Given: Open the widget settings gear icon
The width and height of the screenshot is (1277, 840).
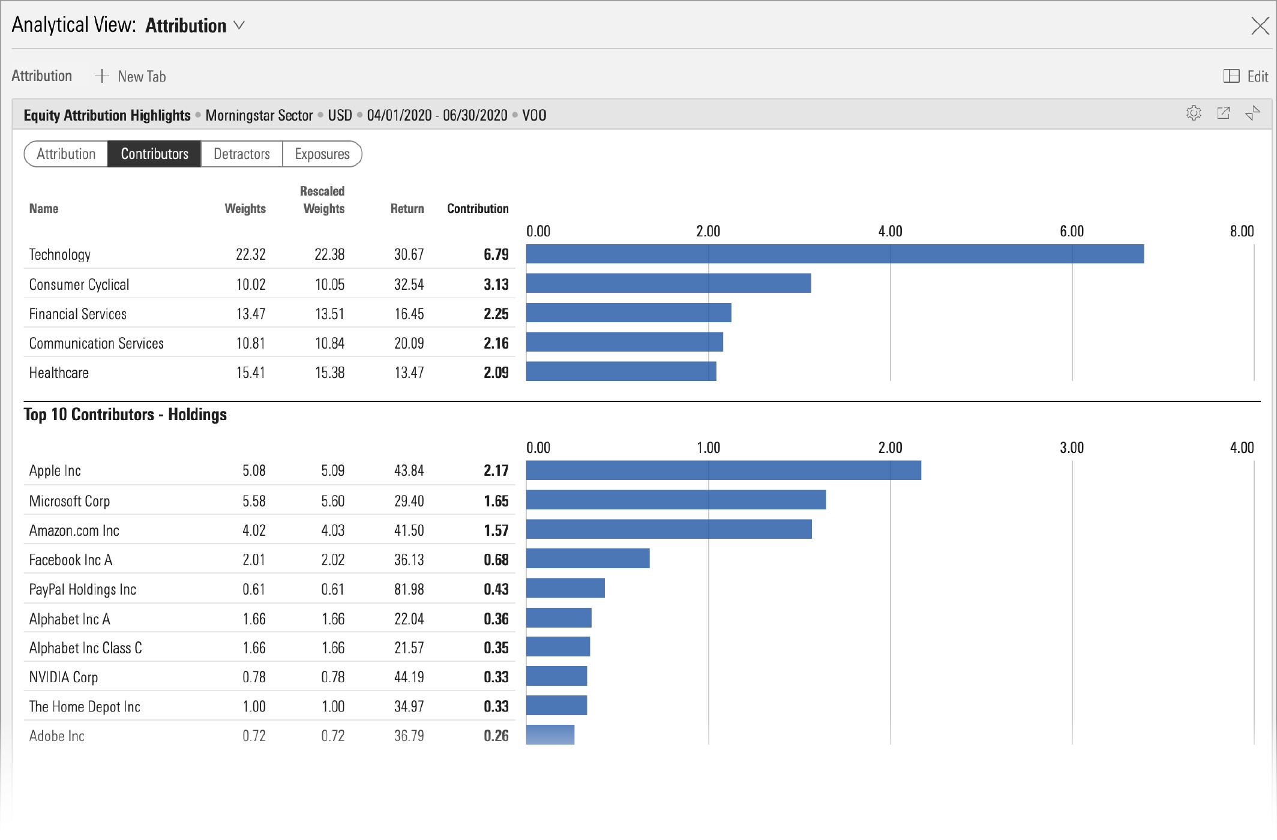Looking at the screenshot, I should [1194, 113].
